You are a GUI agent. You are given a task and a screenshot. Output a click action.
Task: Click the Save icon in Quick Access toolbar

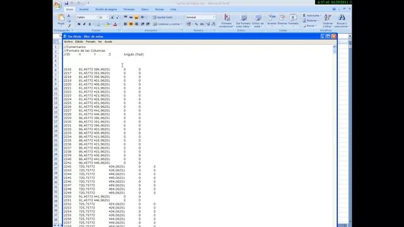coord(66,3)
